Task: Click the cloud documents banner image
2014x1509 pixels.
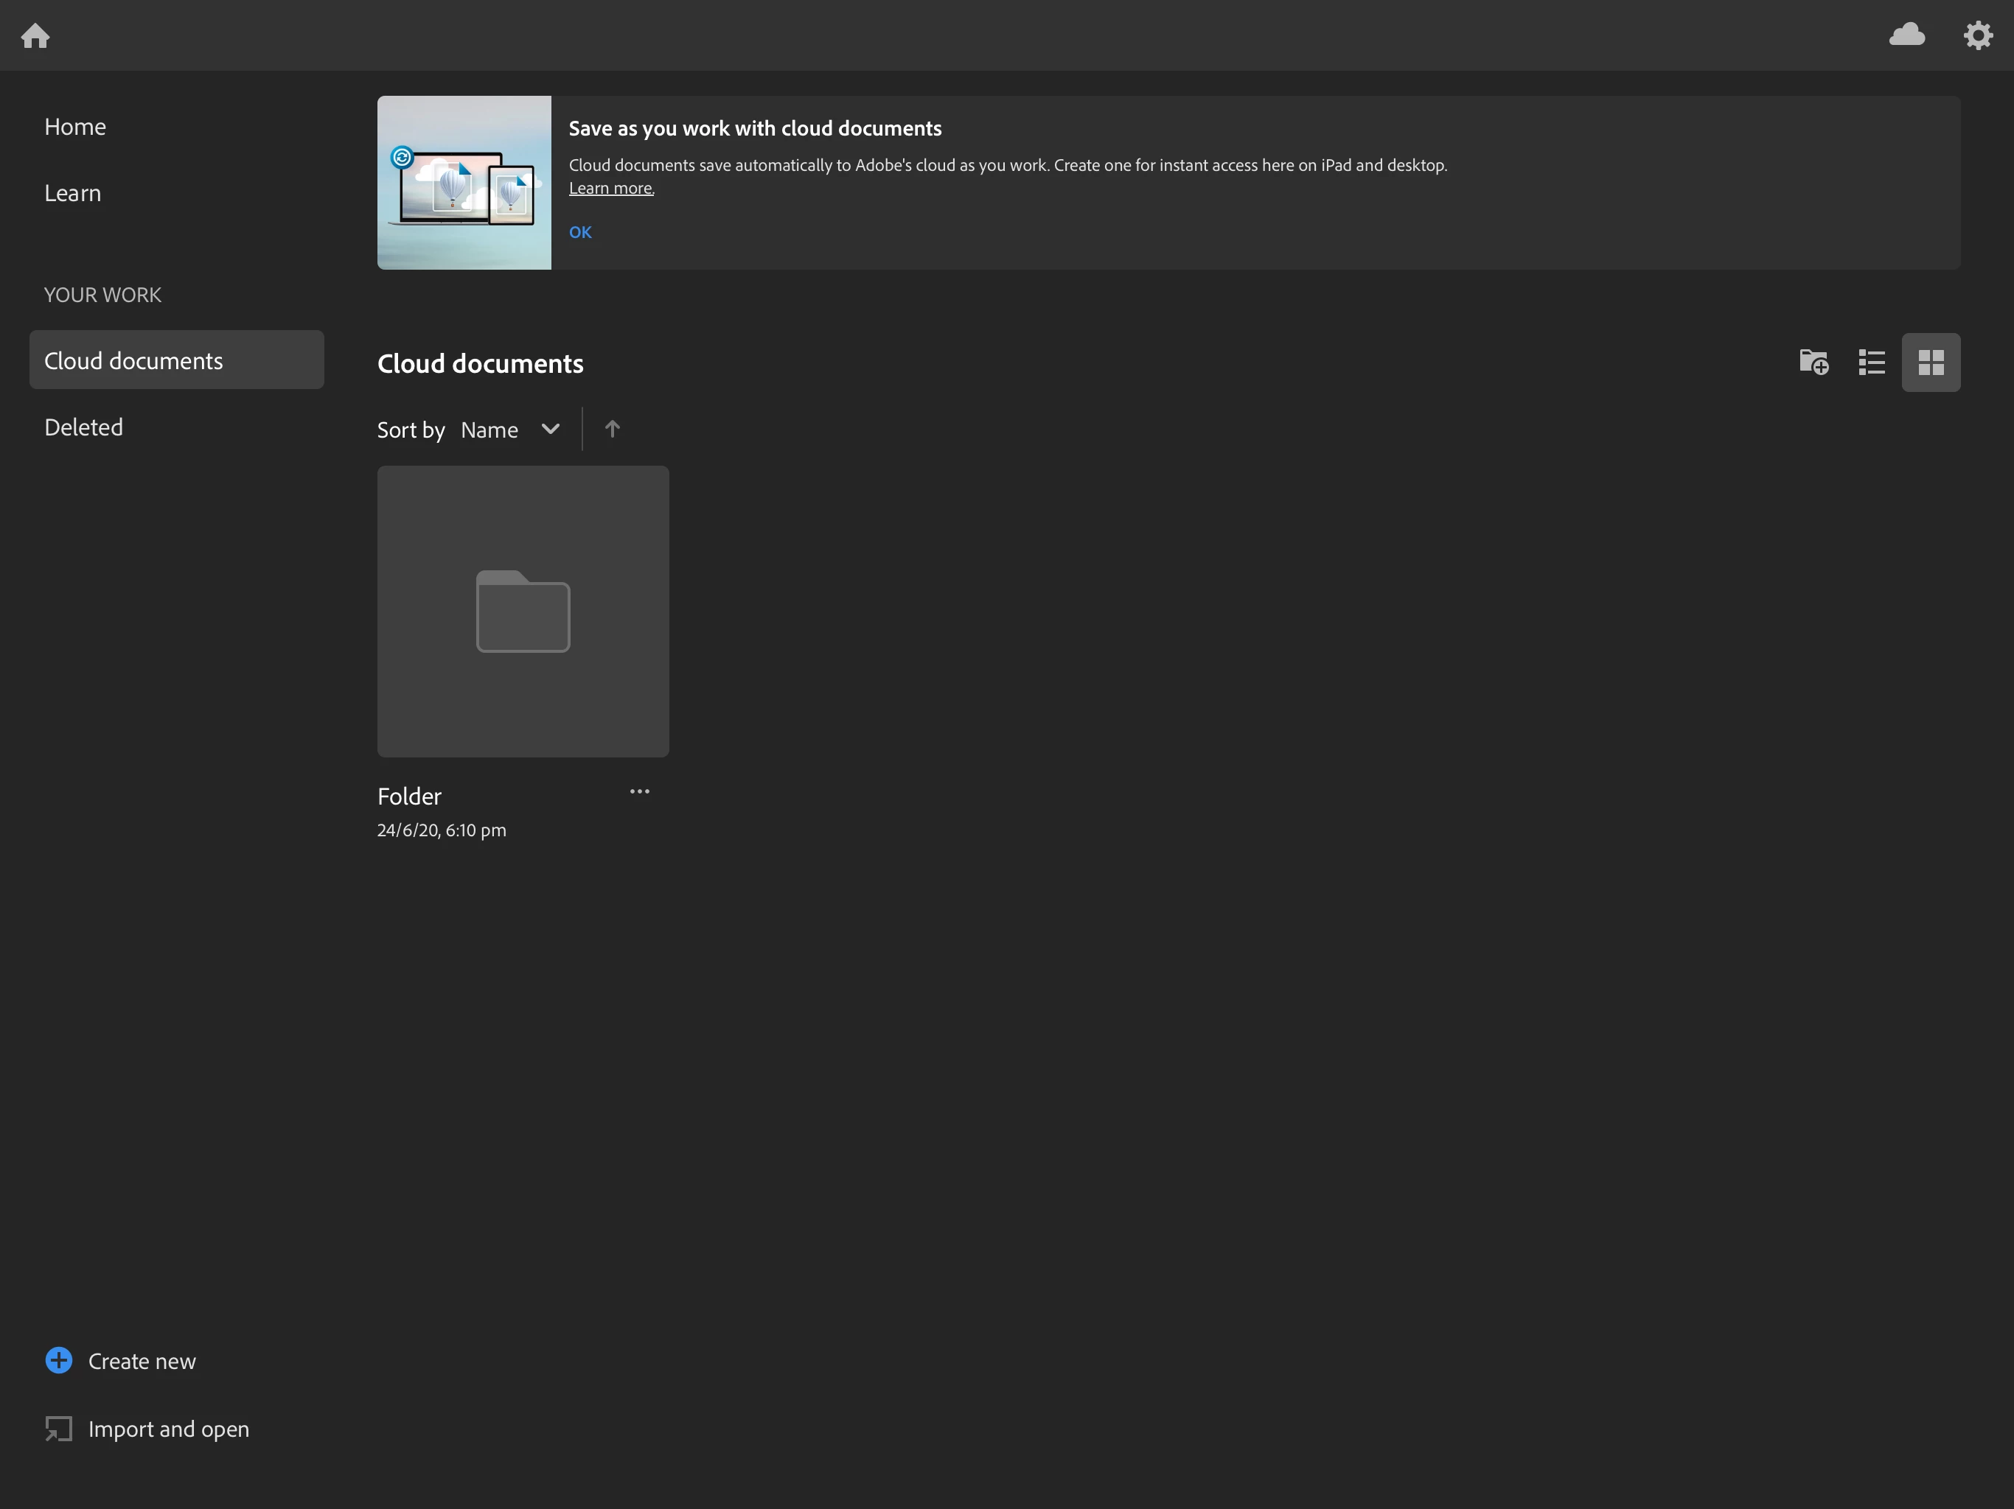Action: (x=464, y=183)
